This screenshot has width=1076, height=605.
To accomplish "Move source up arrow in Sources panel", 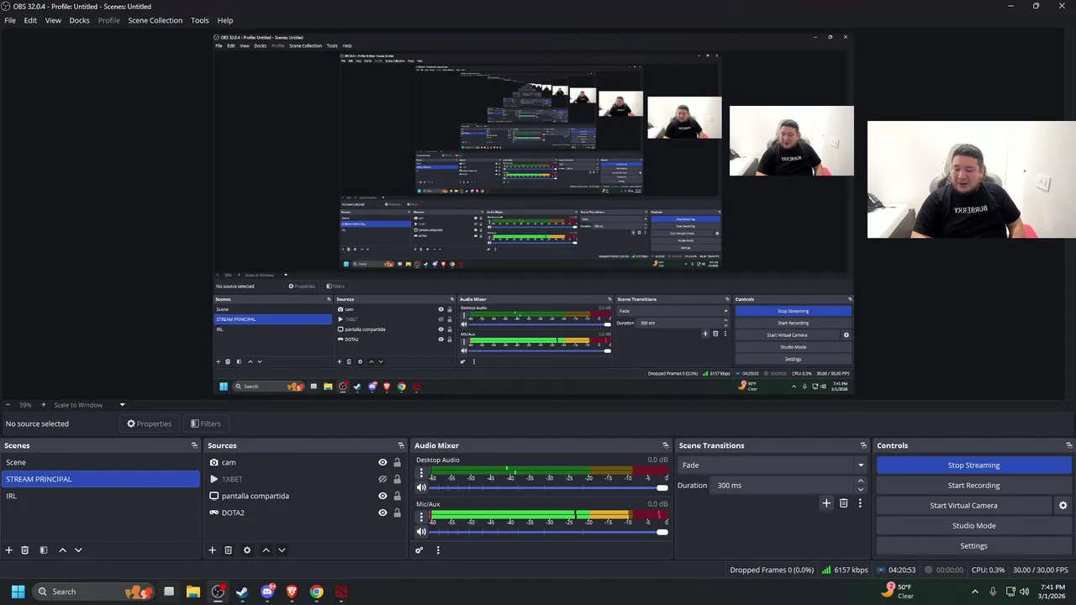I will [x=266, y=550].
